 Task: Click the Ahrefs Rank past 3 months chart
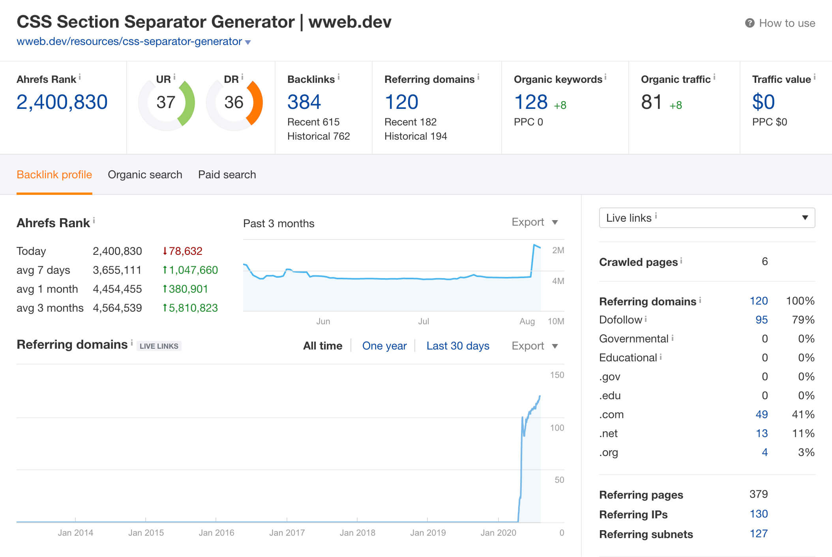392,275
